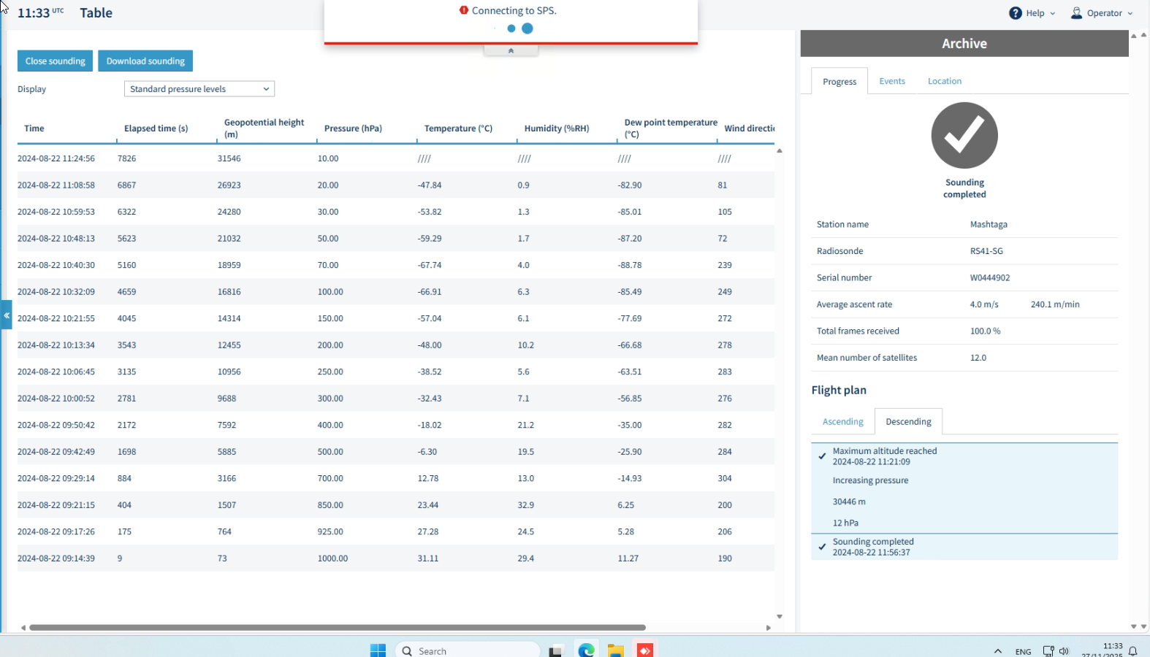Select the Ascending flight plan tab

click(x=842, y=421)
